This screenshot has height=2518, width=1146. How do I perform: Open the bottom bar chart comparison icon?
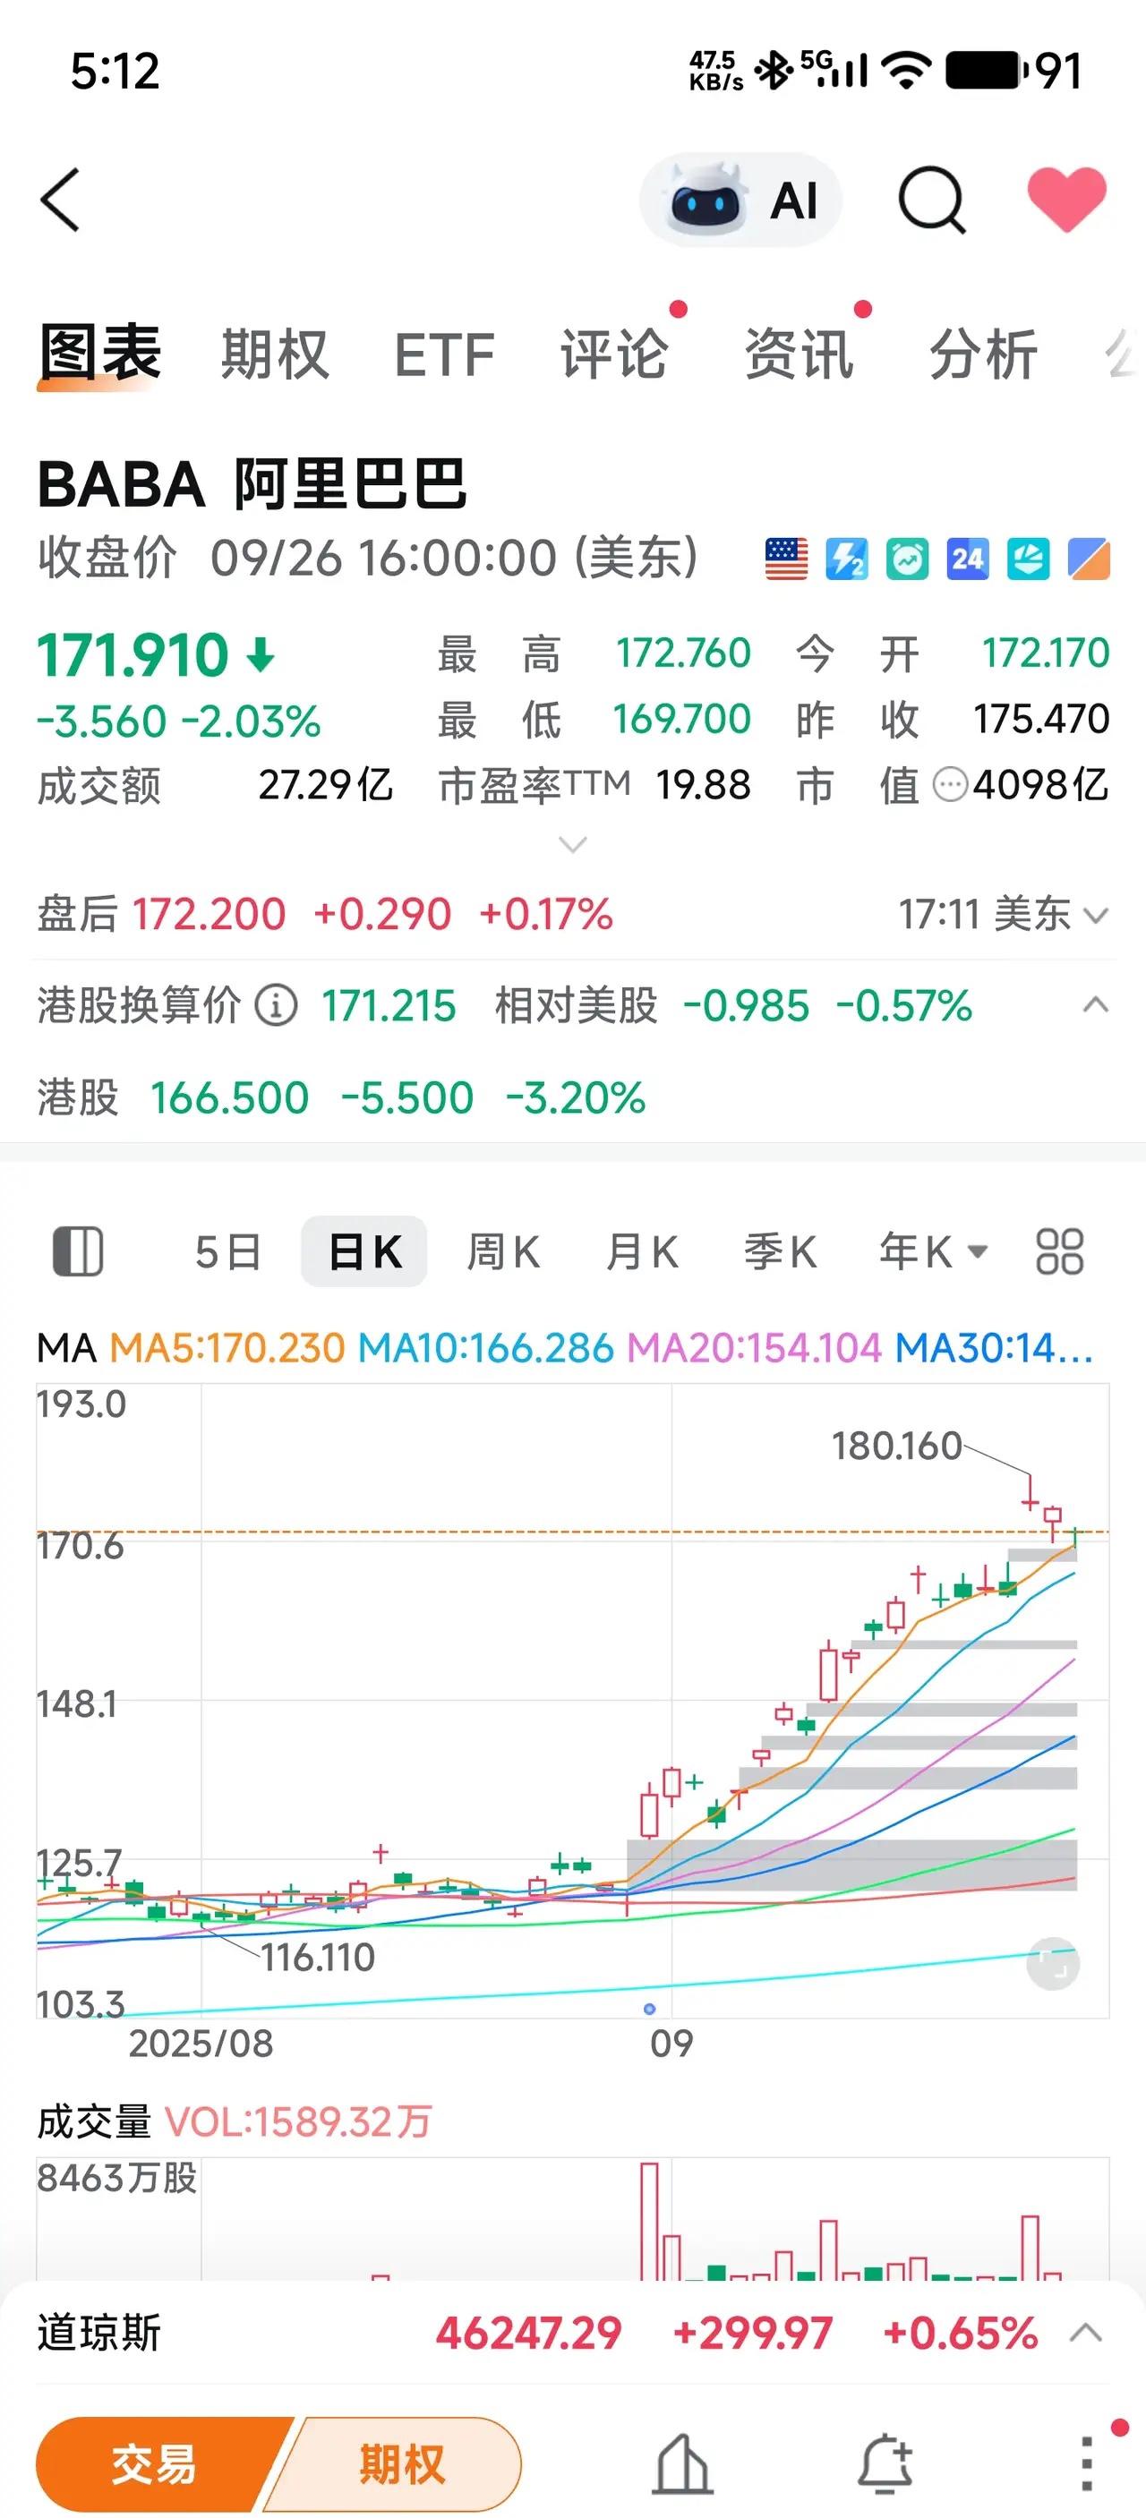683,2464
